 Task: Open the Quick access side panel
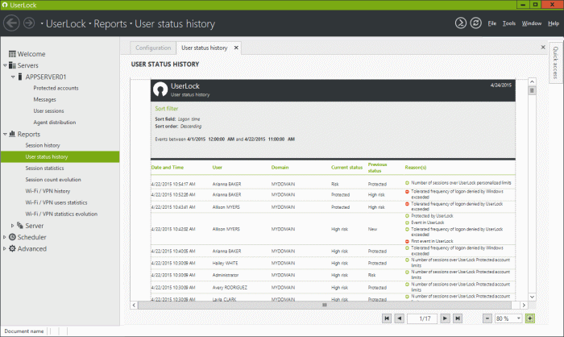click(x=555, y=63)
